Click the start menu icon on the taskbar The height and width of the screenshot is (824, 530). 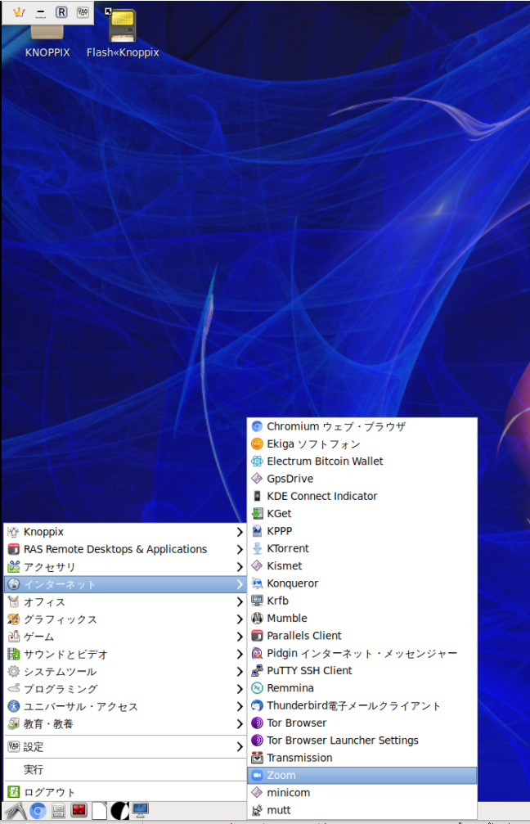pyautogui.click(x=15, y=811)
